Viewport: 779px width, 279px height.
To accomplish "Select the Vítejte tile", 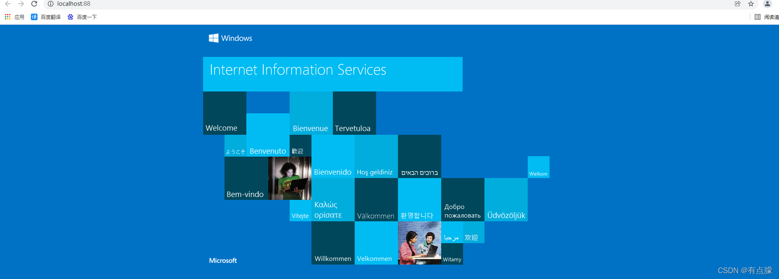I will pyautogui.click(x=300, y=211).
